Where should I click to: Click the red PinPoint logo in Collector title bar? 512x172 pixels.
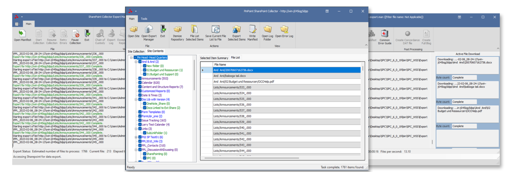(x=130, y=11)
